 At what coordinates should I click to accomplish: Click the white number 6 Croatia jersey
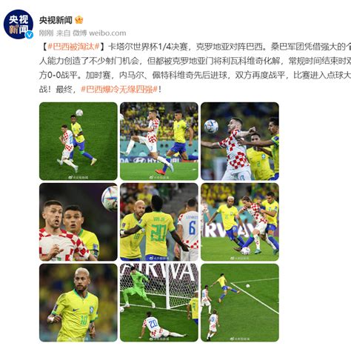click(190, 230)
